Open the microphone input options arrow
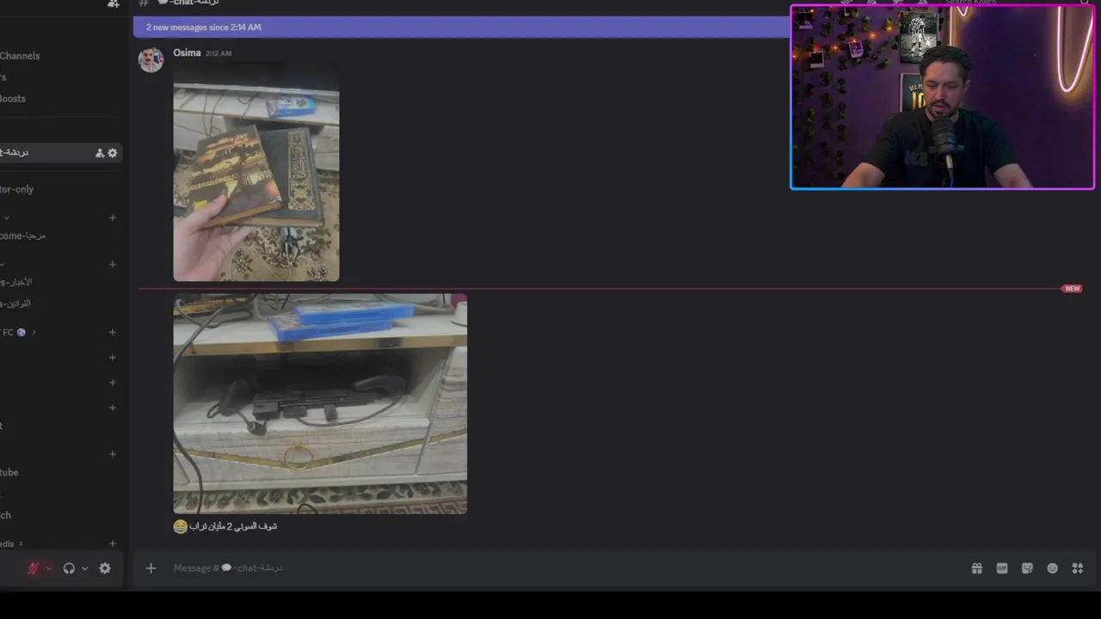Viewport: 1101px width, 619px height. tap(48, 568)
